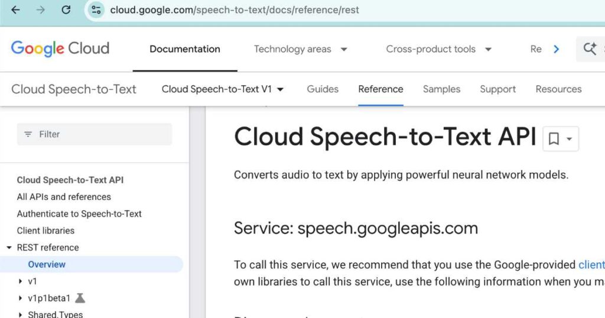The height and width of the screenshot is (318, 605).
Task: Open All APIs and references link
Action: click(x=64, y=197)
